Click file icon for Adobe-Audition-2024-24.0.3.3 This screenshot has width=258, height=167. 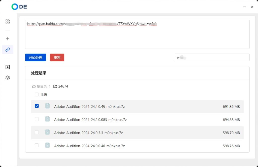[47, 132]
